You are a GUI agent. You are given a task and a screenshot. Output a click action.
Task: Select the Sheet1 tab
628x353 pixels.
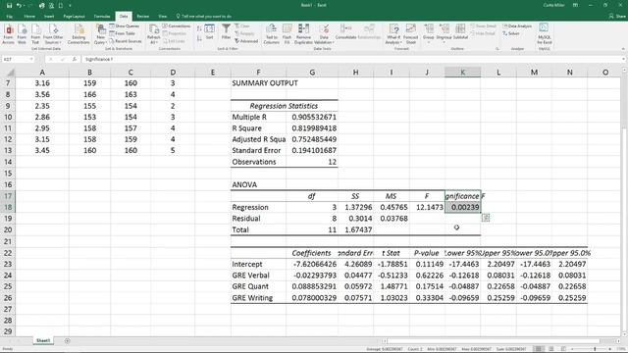coord(43,341)
